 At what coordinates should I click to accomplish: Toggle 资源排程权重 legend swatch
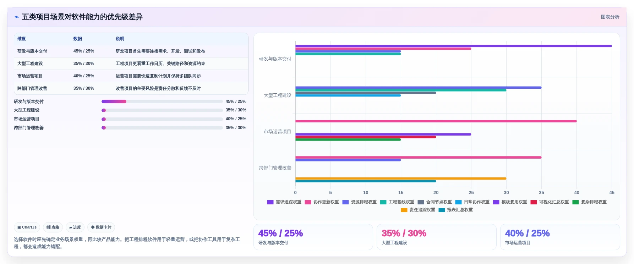(x=345, y=202)
